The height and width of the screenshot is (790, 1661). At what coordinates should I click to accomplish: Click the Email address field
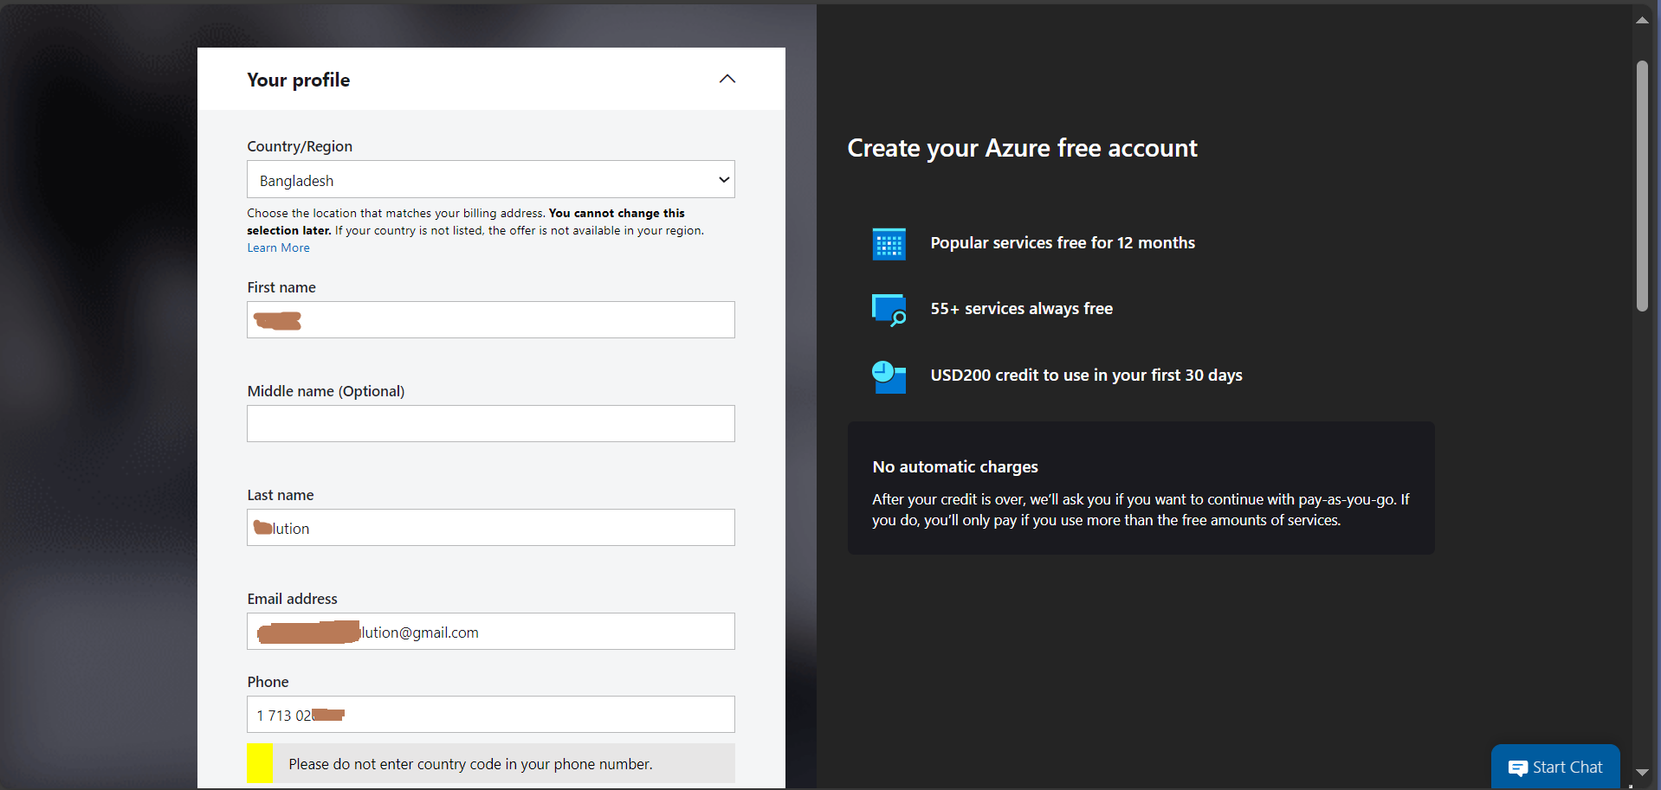pyautogui.click(x=490, y=631)
